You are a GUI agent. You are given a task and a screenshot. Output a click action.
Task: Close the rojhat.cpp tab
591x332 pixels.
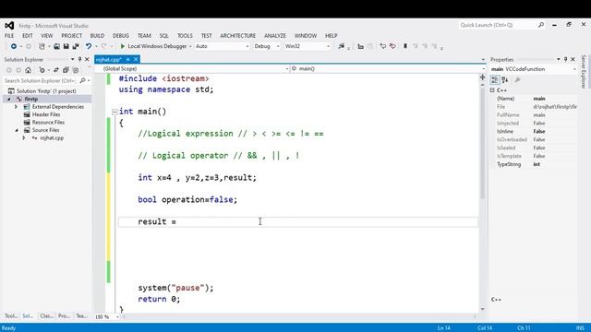[x=136, y=59]
